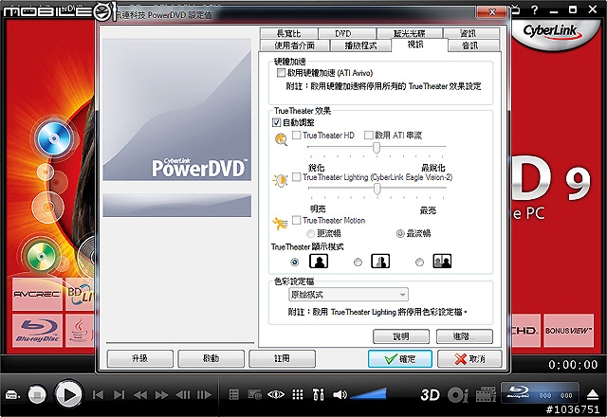The width and height of the screenshot is (607, 417).
Task: Adjust the blue volume level slider
Action: [x=368, y=394]
